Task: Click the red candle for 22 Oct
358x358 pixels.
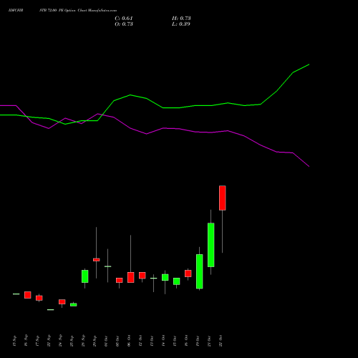Action: (223, 198)
